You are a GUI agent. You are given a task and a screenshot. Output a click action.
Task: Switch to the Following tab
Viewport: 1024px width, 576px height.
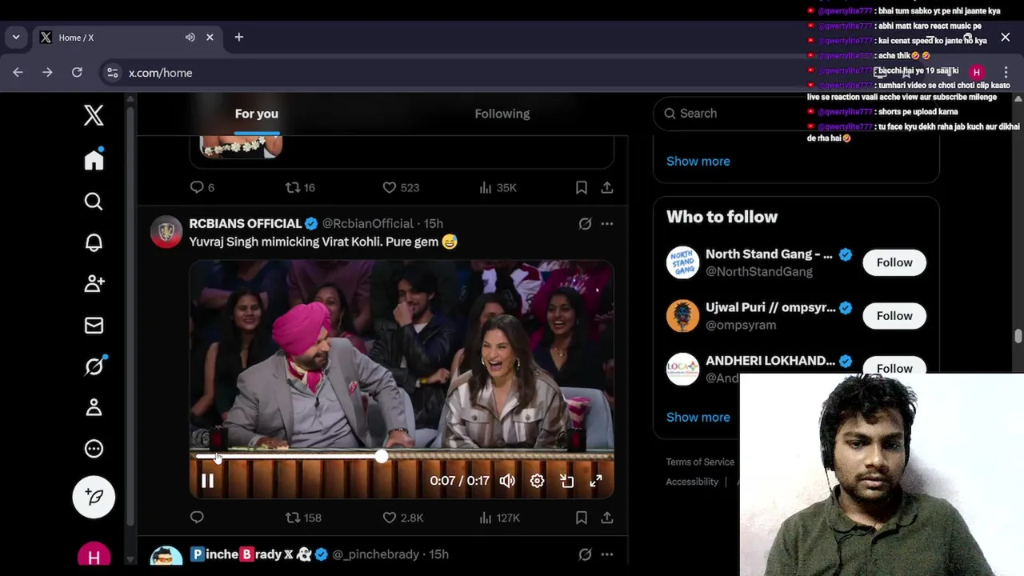click(x=502, y=114)
